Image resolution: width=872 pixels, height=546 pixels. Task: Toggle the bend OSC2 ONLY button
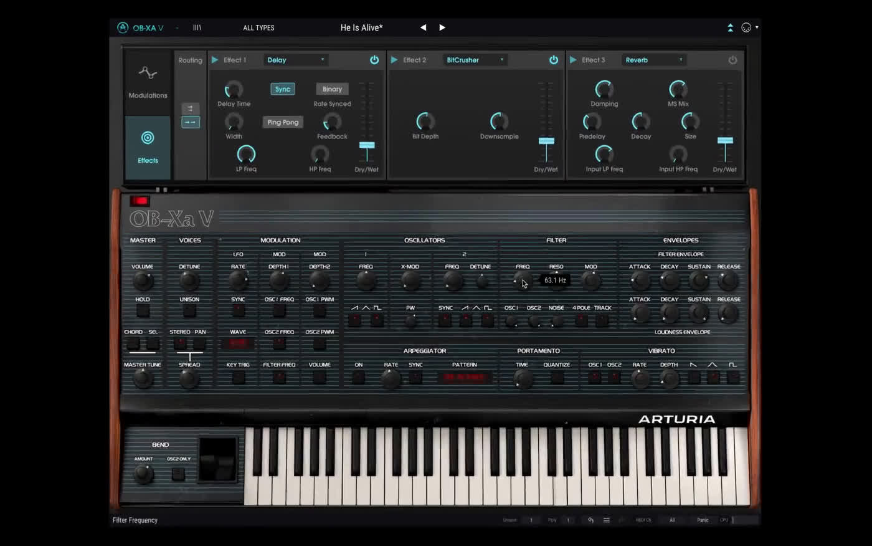point(178,474)
